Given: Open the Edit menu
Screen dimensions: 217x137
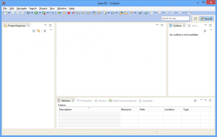Looking at the screenshot, I should (12, 8).
